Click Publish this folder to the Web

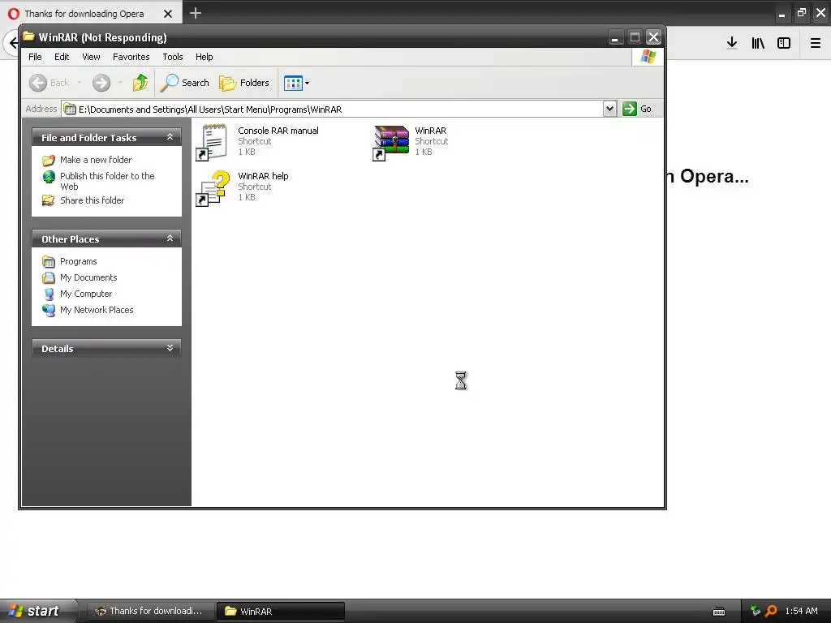point(107,181)
